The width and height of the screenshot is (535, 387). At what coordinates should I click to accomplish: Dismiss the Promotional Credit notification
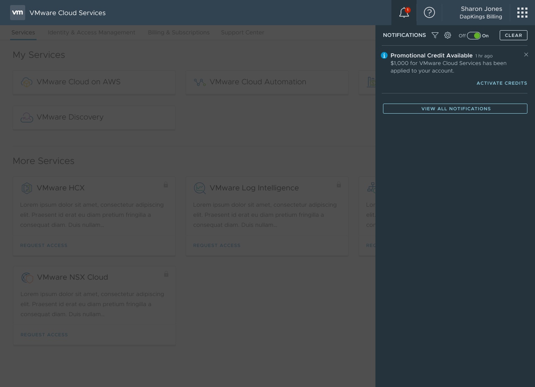point(526,55)
